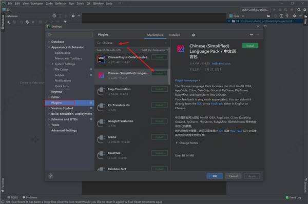The height and width of the screenshot is (204, 308).
Task: Open the edit data source properties icon
Action: click(27, 22)
